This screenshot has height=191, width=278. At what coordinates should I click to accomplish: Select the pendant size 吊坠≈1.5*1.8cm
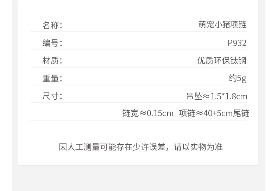point(216,96)
